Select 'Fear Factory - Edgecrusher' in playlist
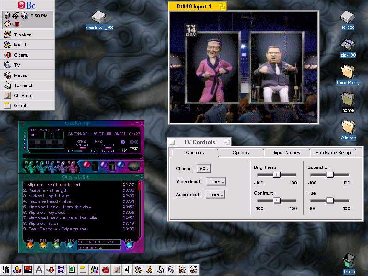 [79, 229]
